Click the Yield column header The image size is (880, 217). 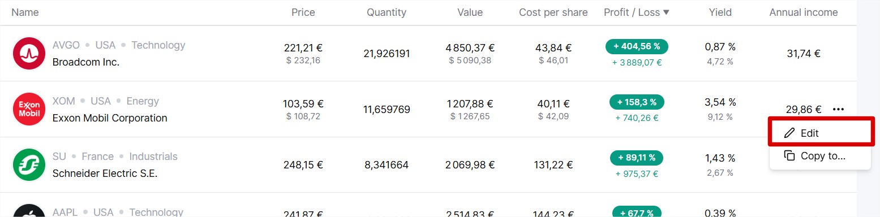720,12
